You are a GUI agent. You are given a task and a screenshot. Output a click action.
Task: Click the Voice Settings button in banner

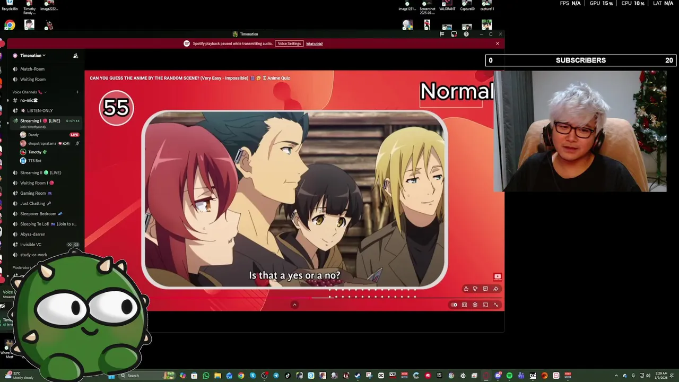coord(289,44)
